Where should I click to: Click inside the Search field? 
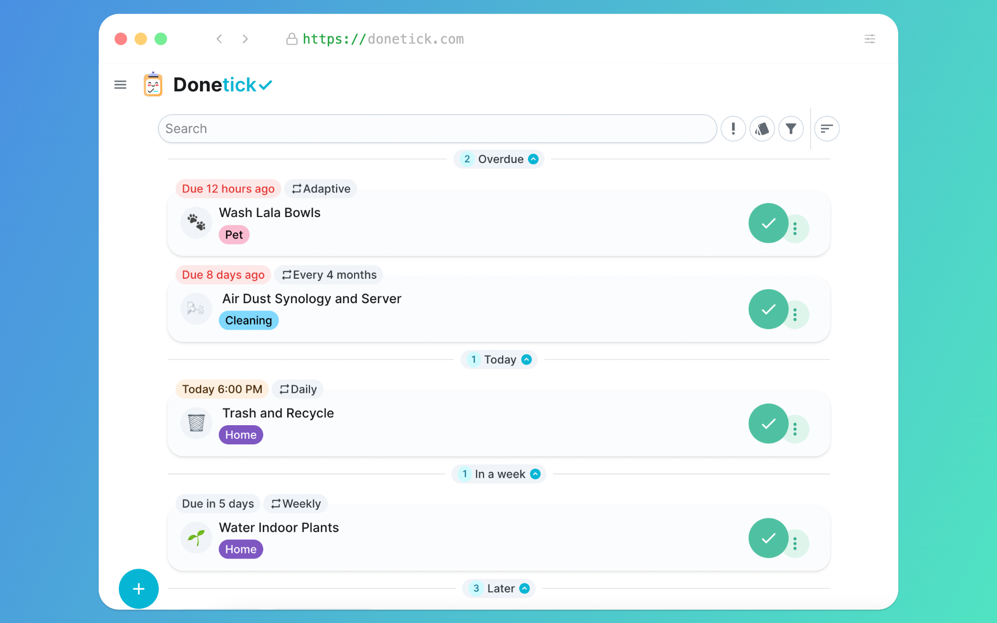pos(363,128)
